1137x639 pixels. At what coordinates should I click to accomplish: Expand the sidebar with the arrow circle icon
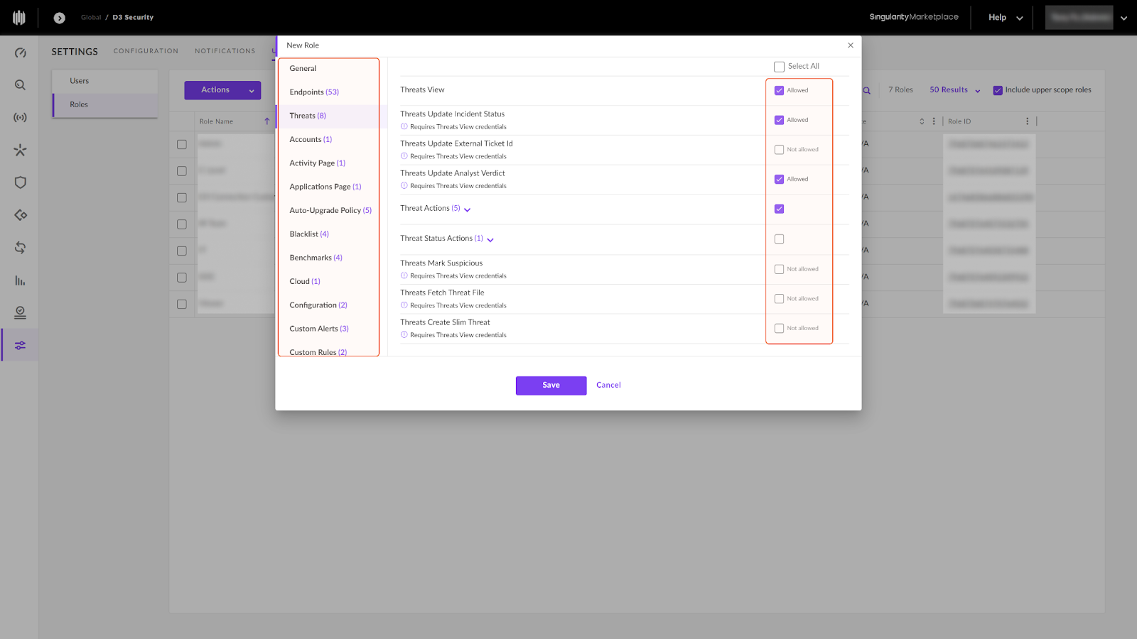(x=60, y=18)
